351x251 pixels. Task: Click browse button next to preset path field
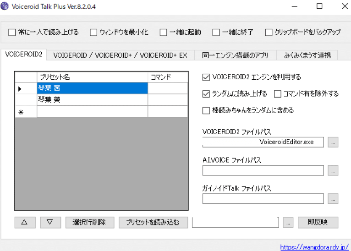pyautogui.click(x=288, y=223)
